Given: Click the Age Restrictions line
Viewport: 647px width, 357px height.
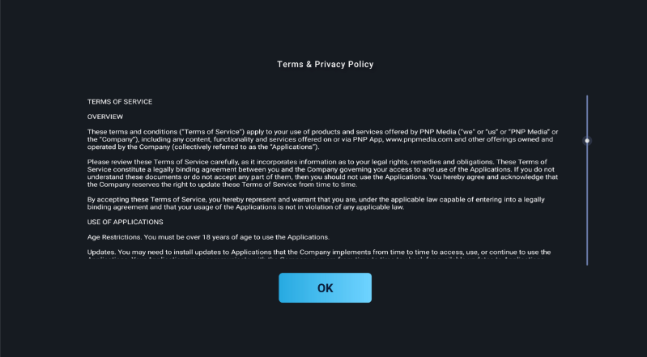Looking at the screenshot, I should tap(208, 237).
